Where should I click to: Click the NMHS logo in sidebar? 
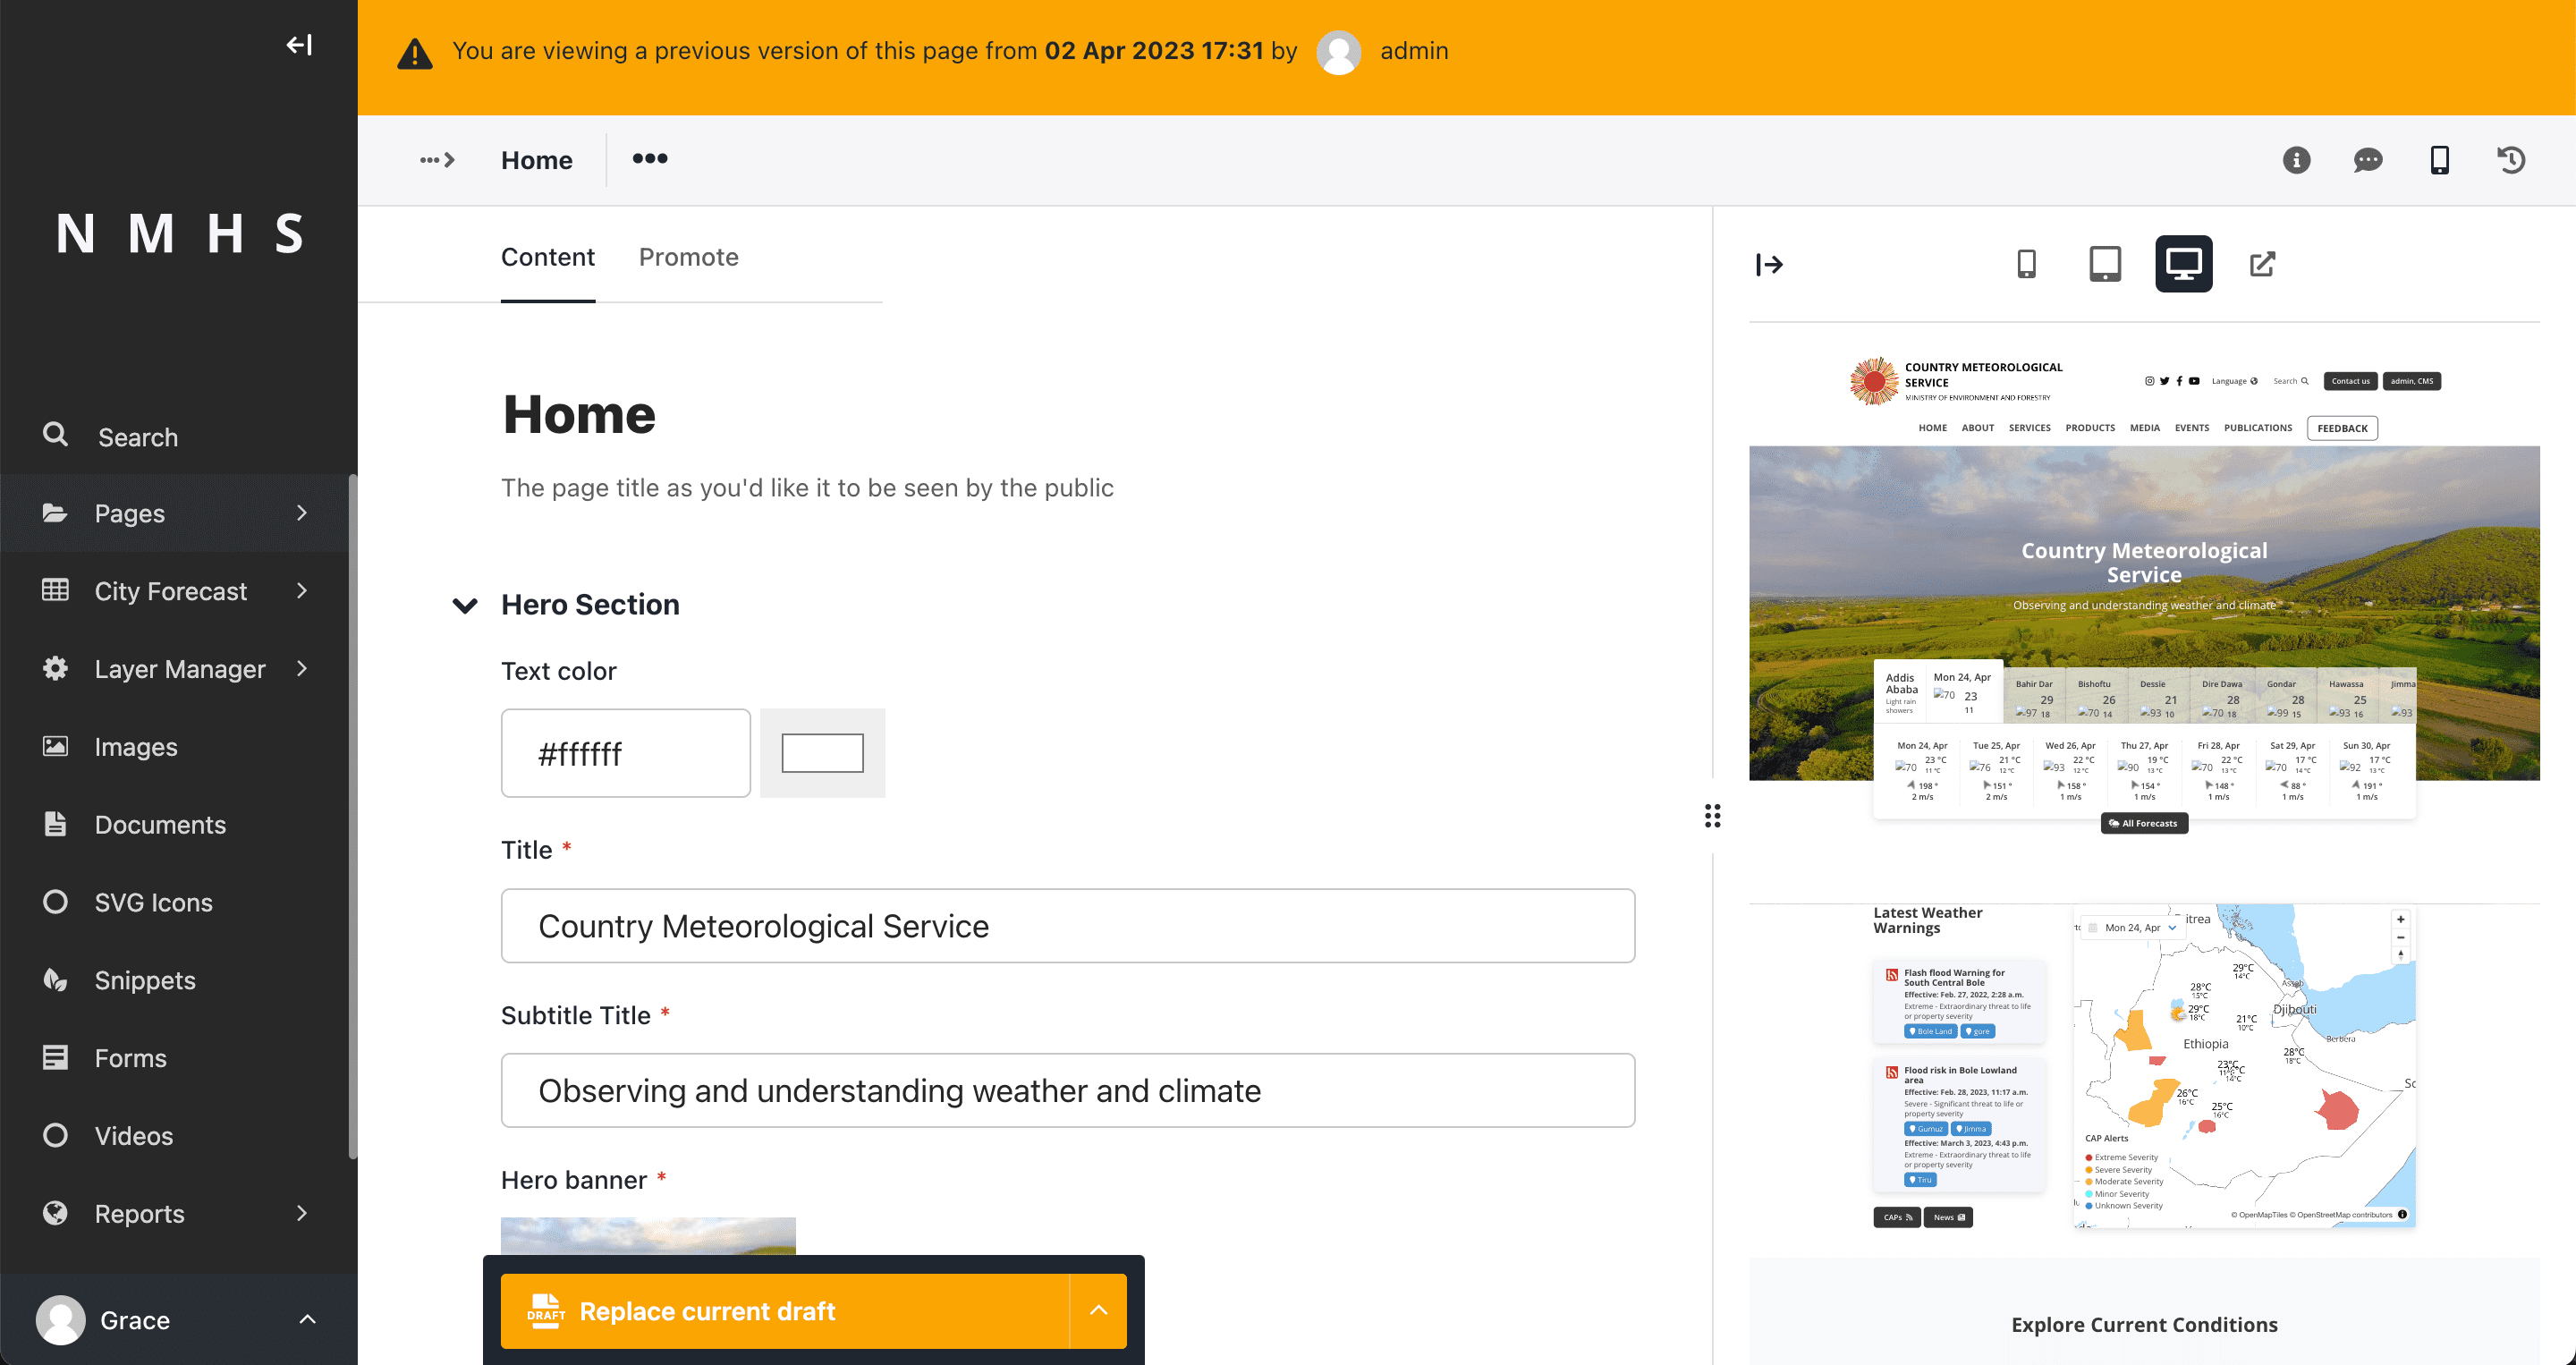point(179,234)
